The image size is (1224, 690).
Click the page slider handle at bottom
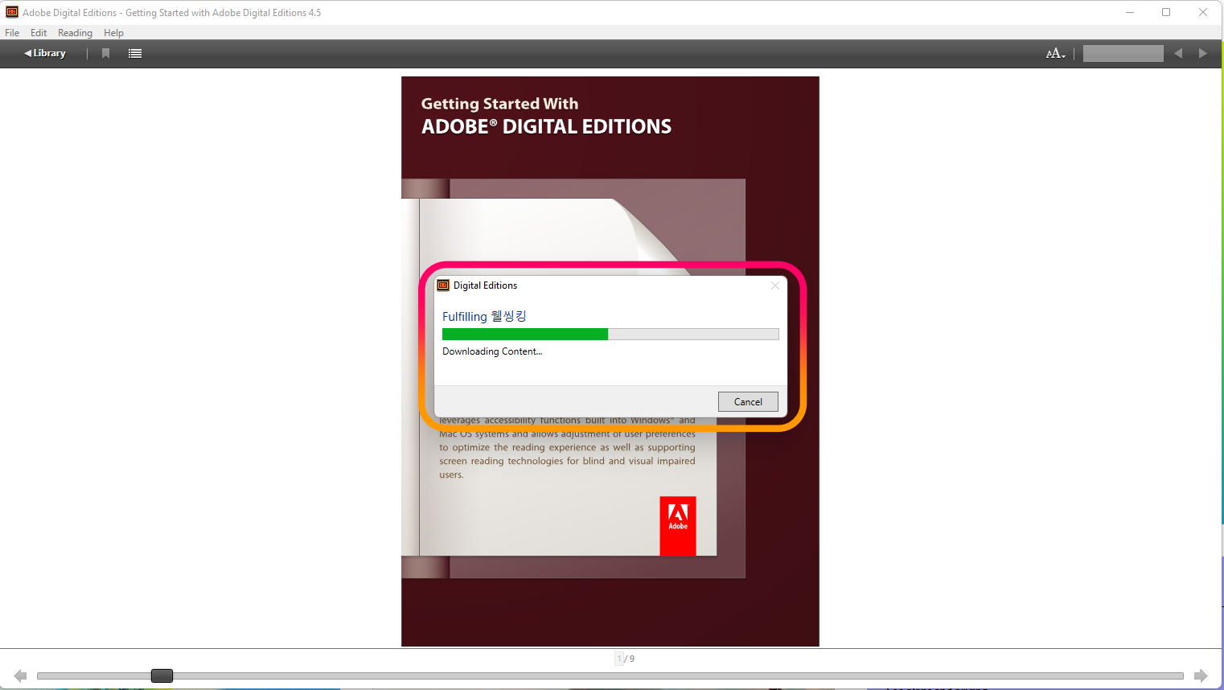[x=162, y=676]
